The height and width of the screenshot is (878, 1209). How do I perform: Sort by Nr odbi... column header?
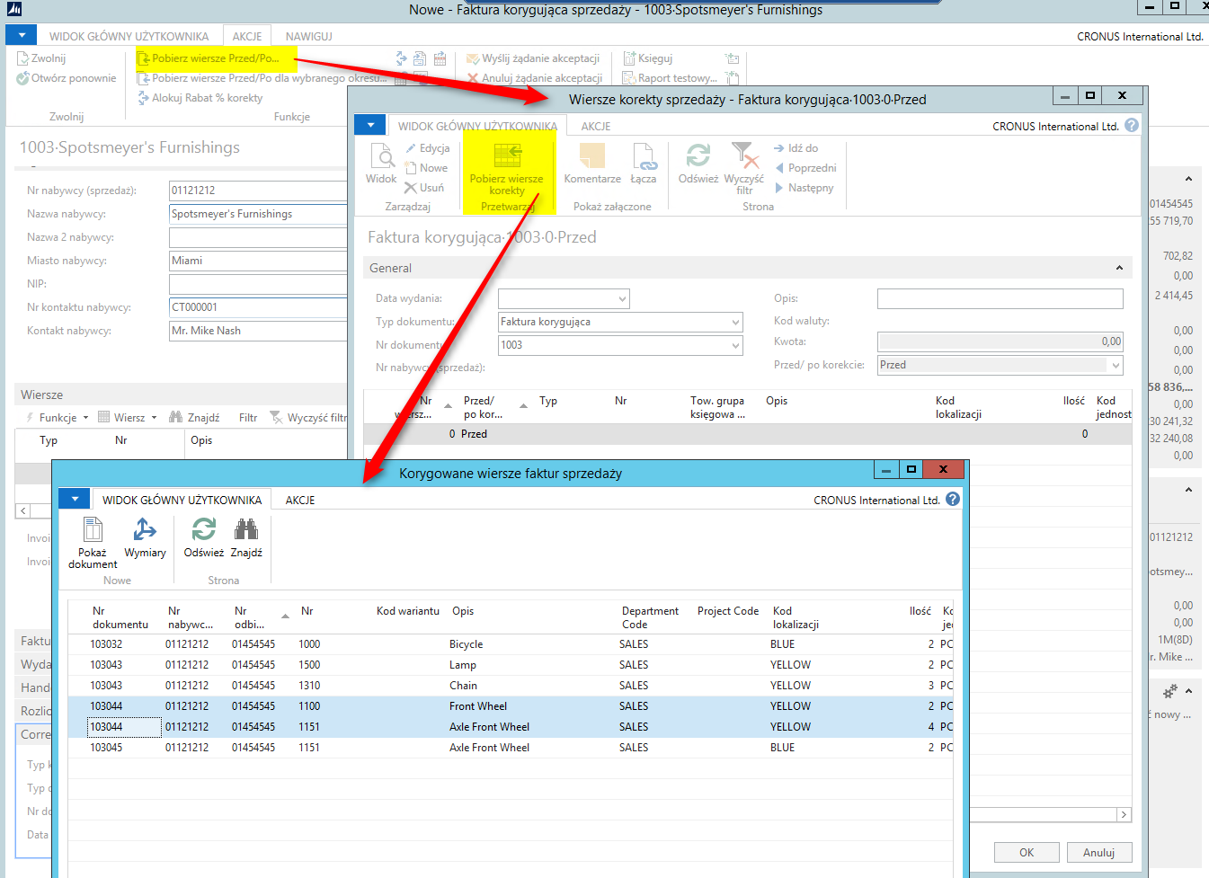coord(259,617)
